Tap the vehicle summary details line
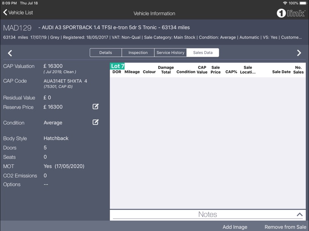The width and height of the screenshot is (309, 231). click(152, 37)
